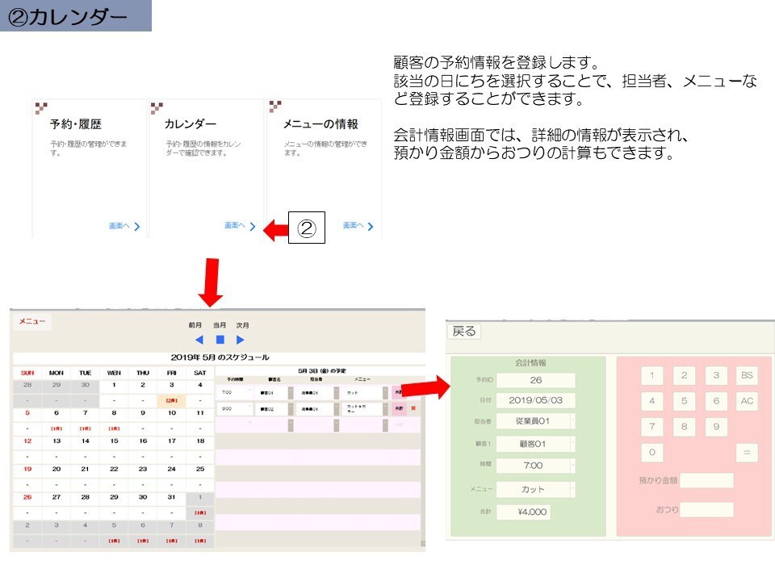Select calendar date 15

(114, 441)
